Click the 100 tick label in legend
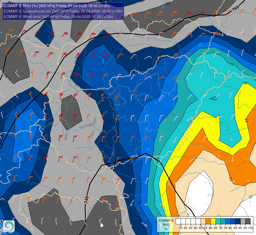The image size is (256, 235). 250,228
